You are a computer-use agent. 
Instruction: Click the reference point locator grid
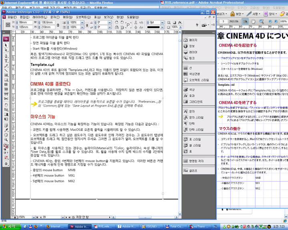pyautogui.click(x=8, y=25)
